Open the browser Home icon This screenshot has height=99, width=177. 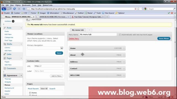(24, 9)
